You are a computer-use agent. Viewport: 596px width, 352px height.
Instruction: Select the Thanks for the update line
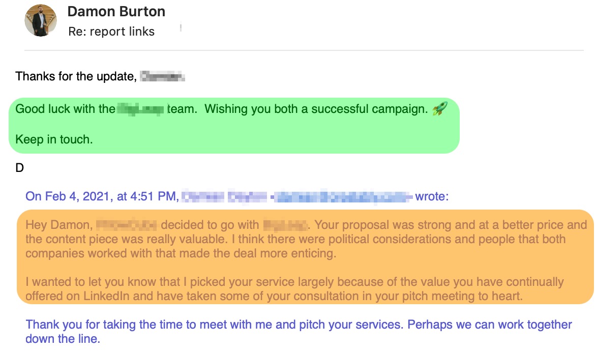[100, 76]
